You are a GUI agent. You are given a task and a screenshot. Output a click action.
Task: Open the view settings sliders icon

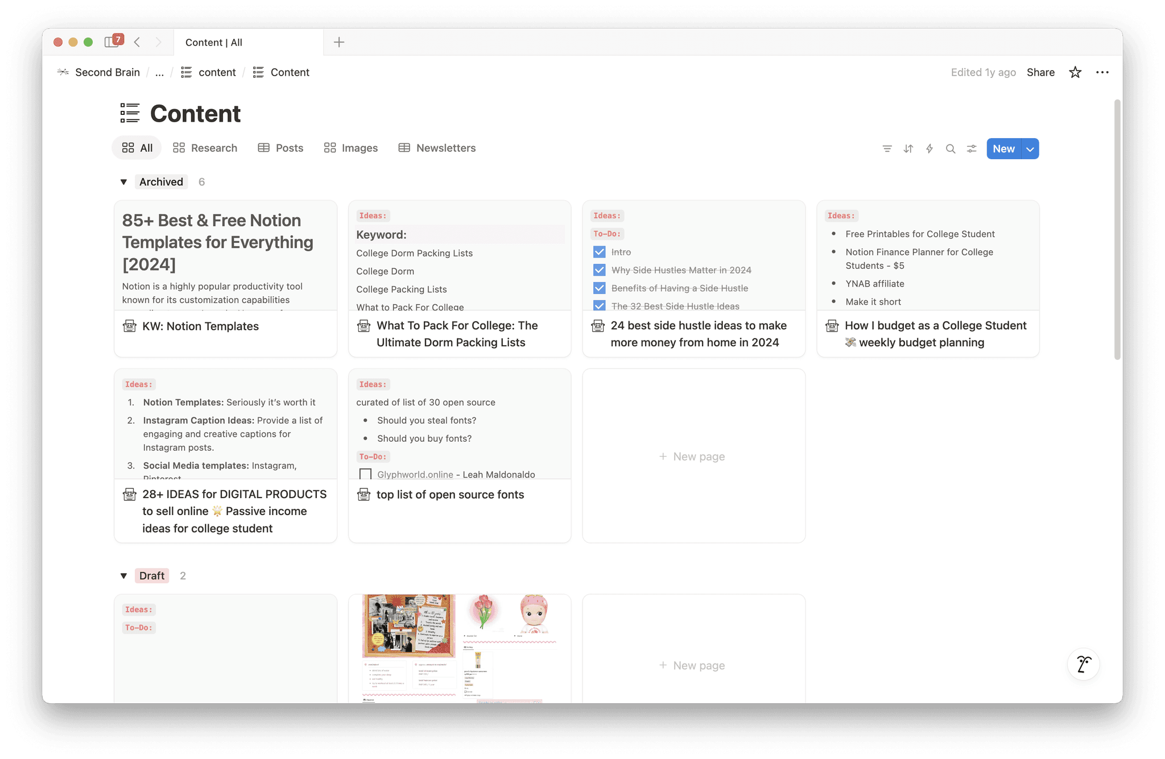coord(972,149)
